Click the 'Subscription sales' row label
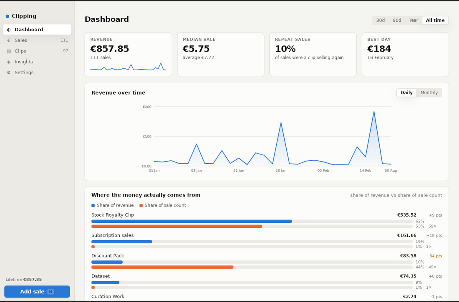459x302 pixels. tap(112, 235)
